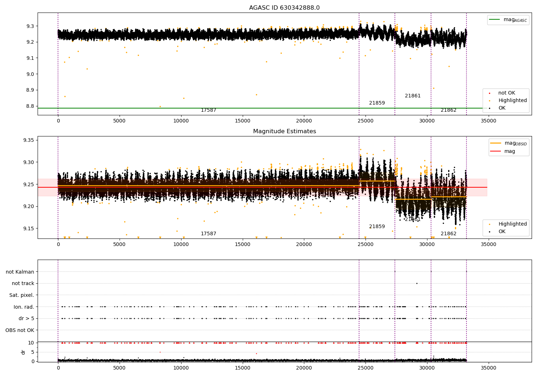Screen dimensions: 537x376
Task: Click 'OK' in the Magnitude Estimates plot legend
Action: pos(502,232)
